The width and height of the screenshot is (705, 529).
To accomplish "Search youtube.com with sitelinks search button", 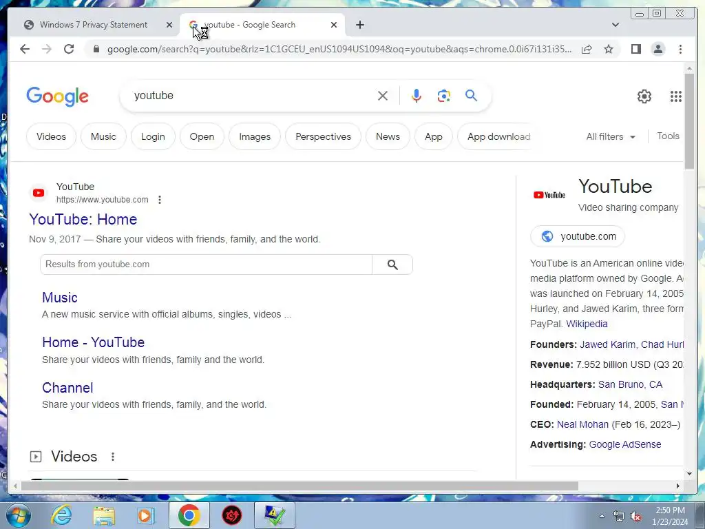I will coord(392,264).
